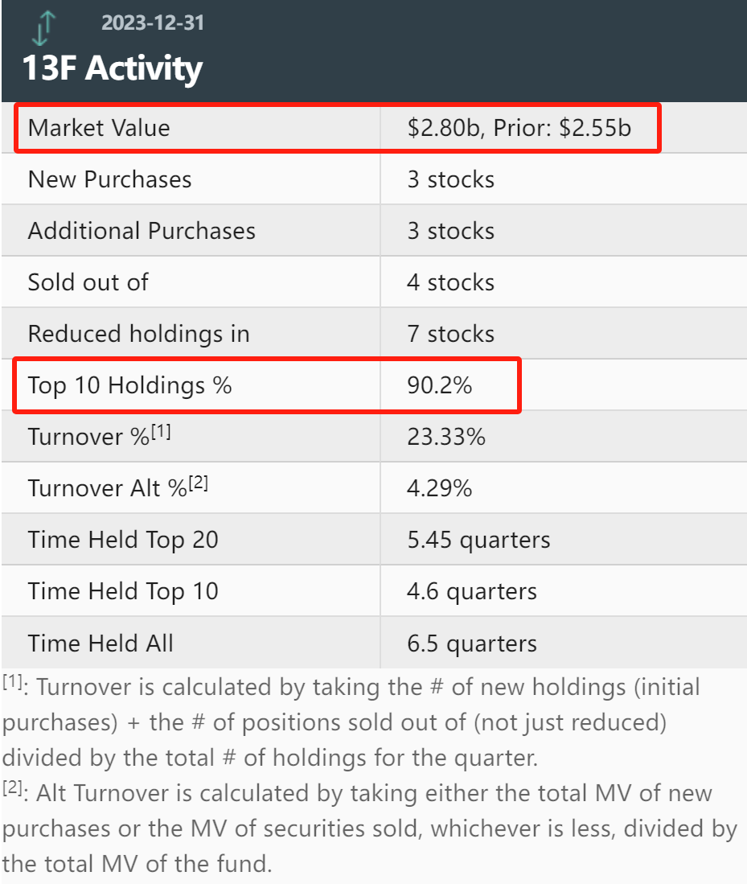747x884 pixels.
Task: Click the 4 stocks sold-out value
Action: coord(451,282)
